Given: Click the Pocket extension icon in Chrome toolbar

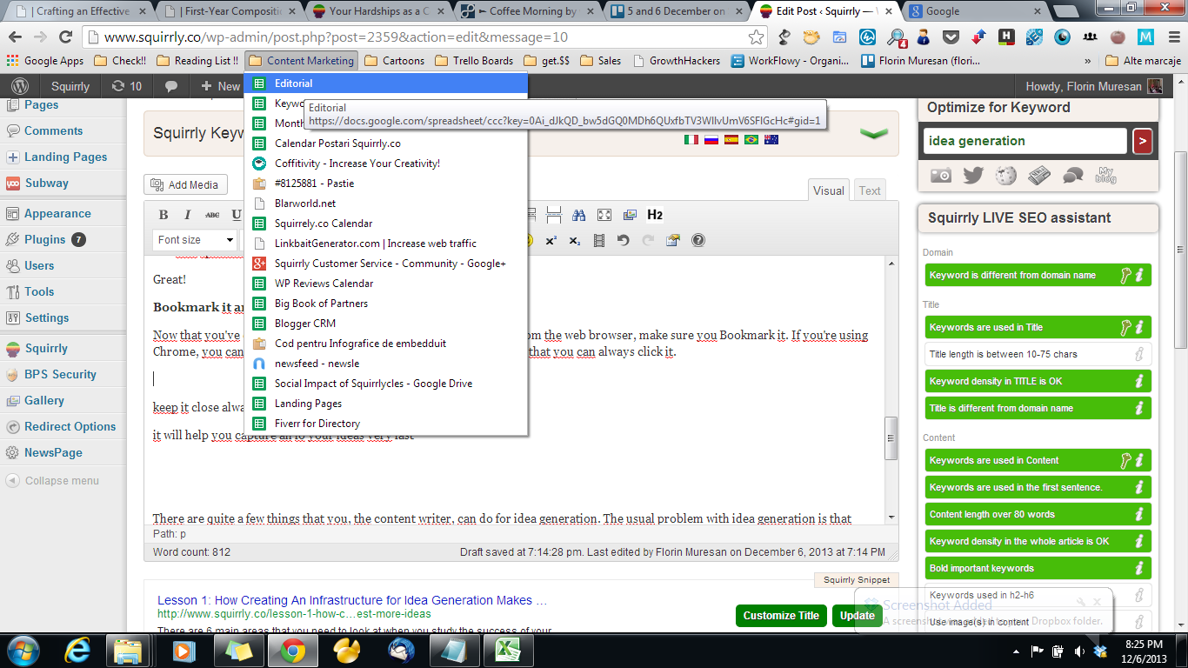Looking at the screenshot, I should coord(951,37).
